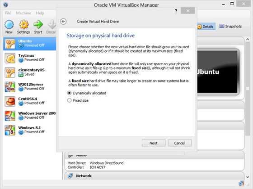Select the elementaryOS VM icon
Screen dimensions: 253x189
[10, 72]
